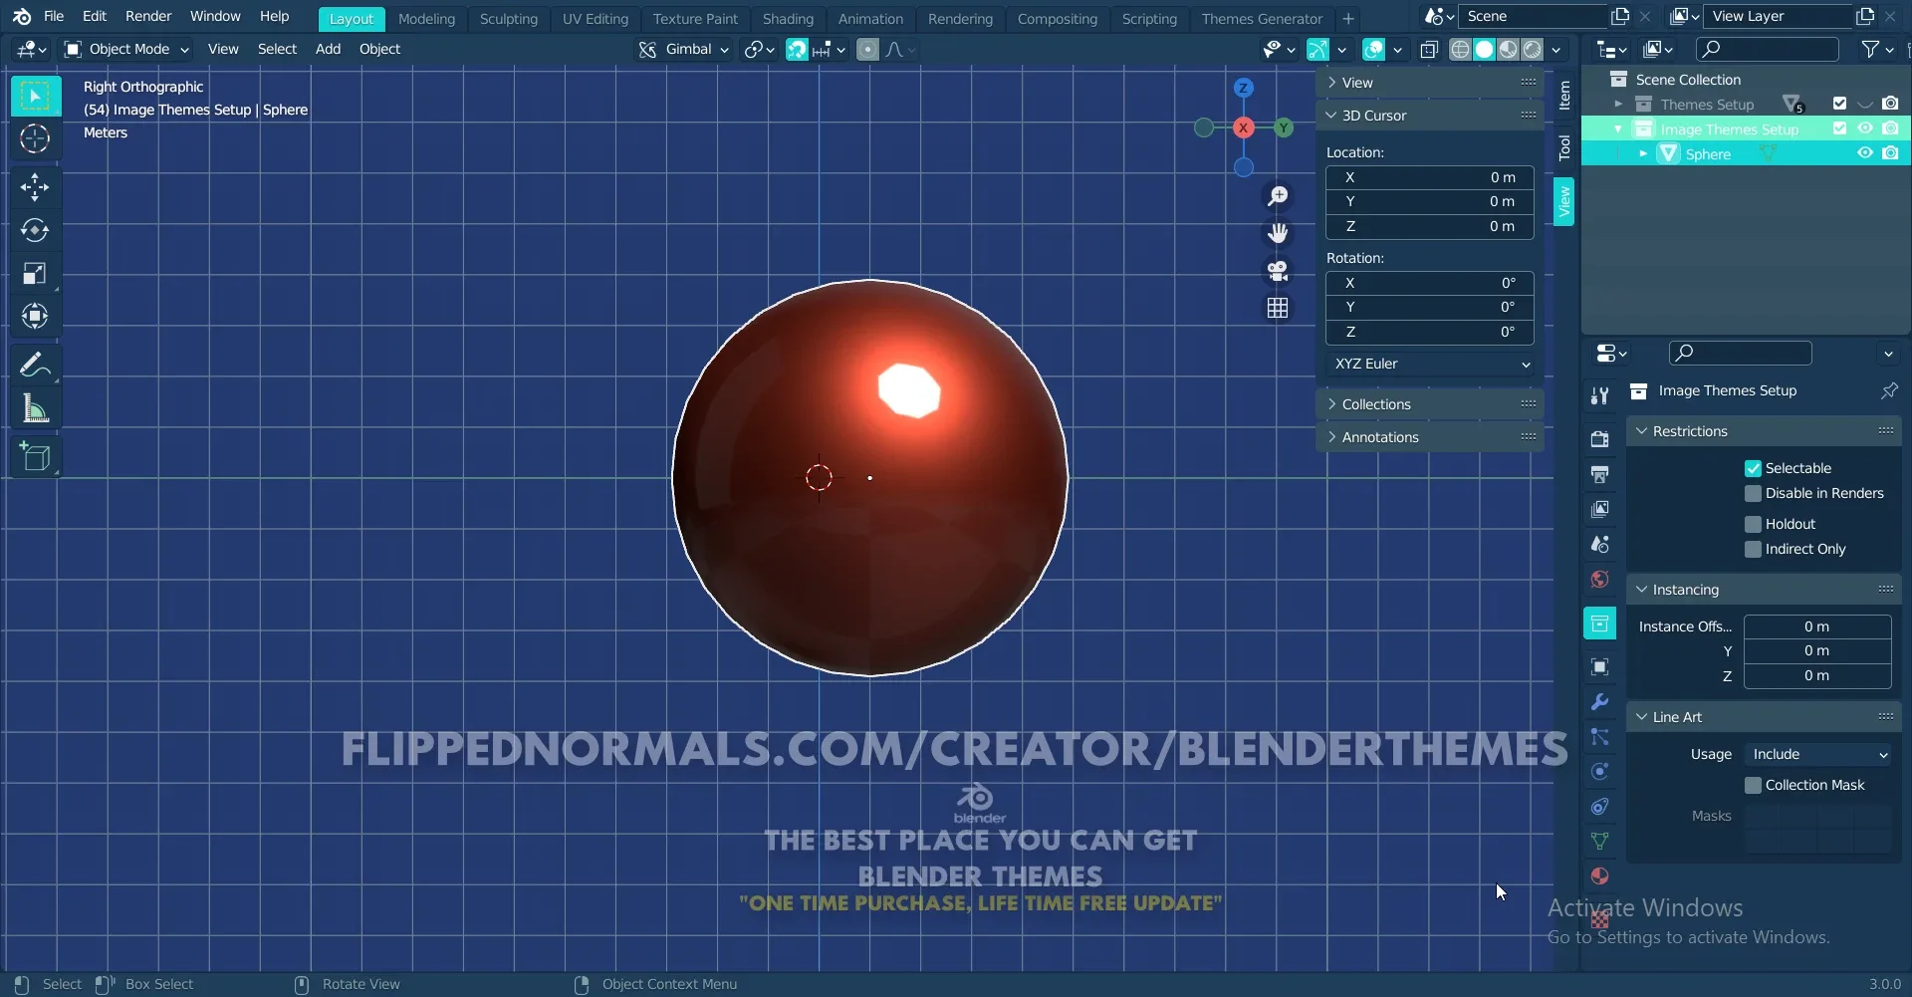Open the Modifiers properties wrench icon
The height and width of the screenshot is (997, 1912).
click(x=1599, y=701)
